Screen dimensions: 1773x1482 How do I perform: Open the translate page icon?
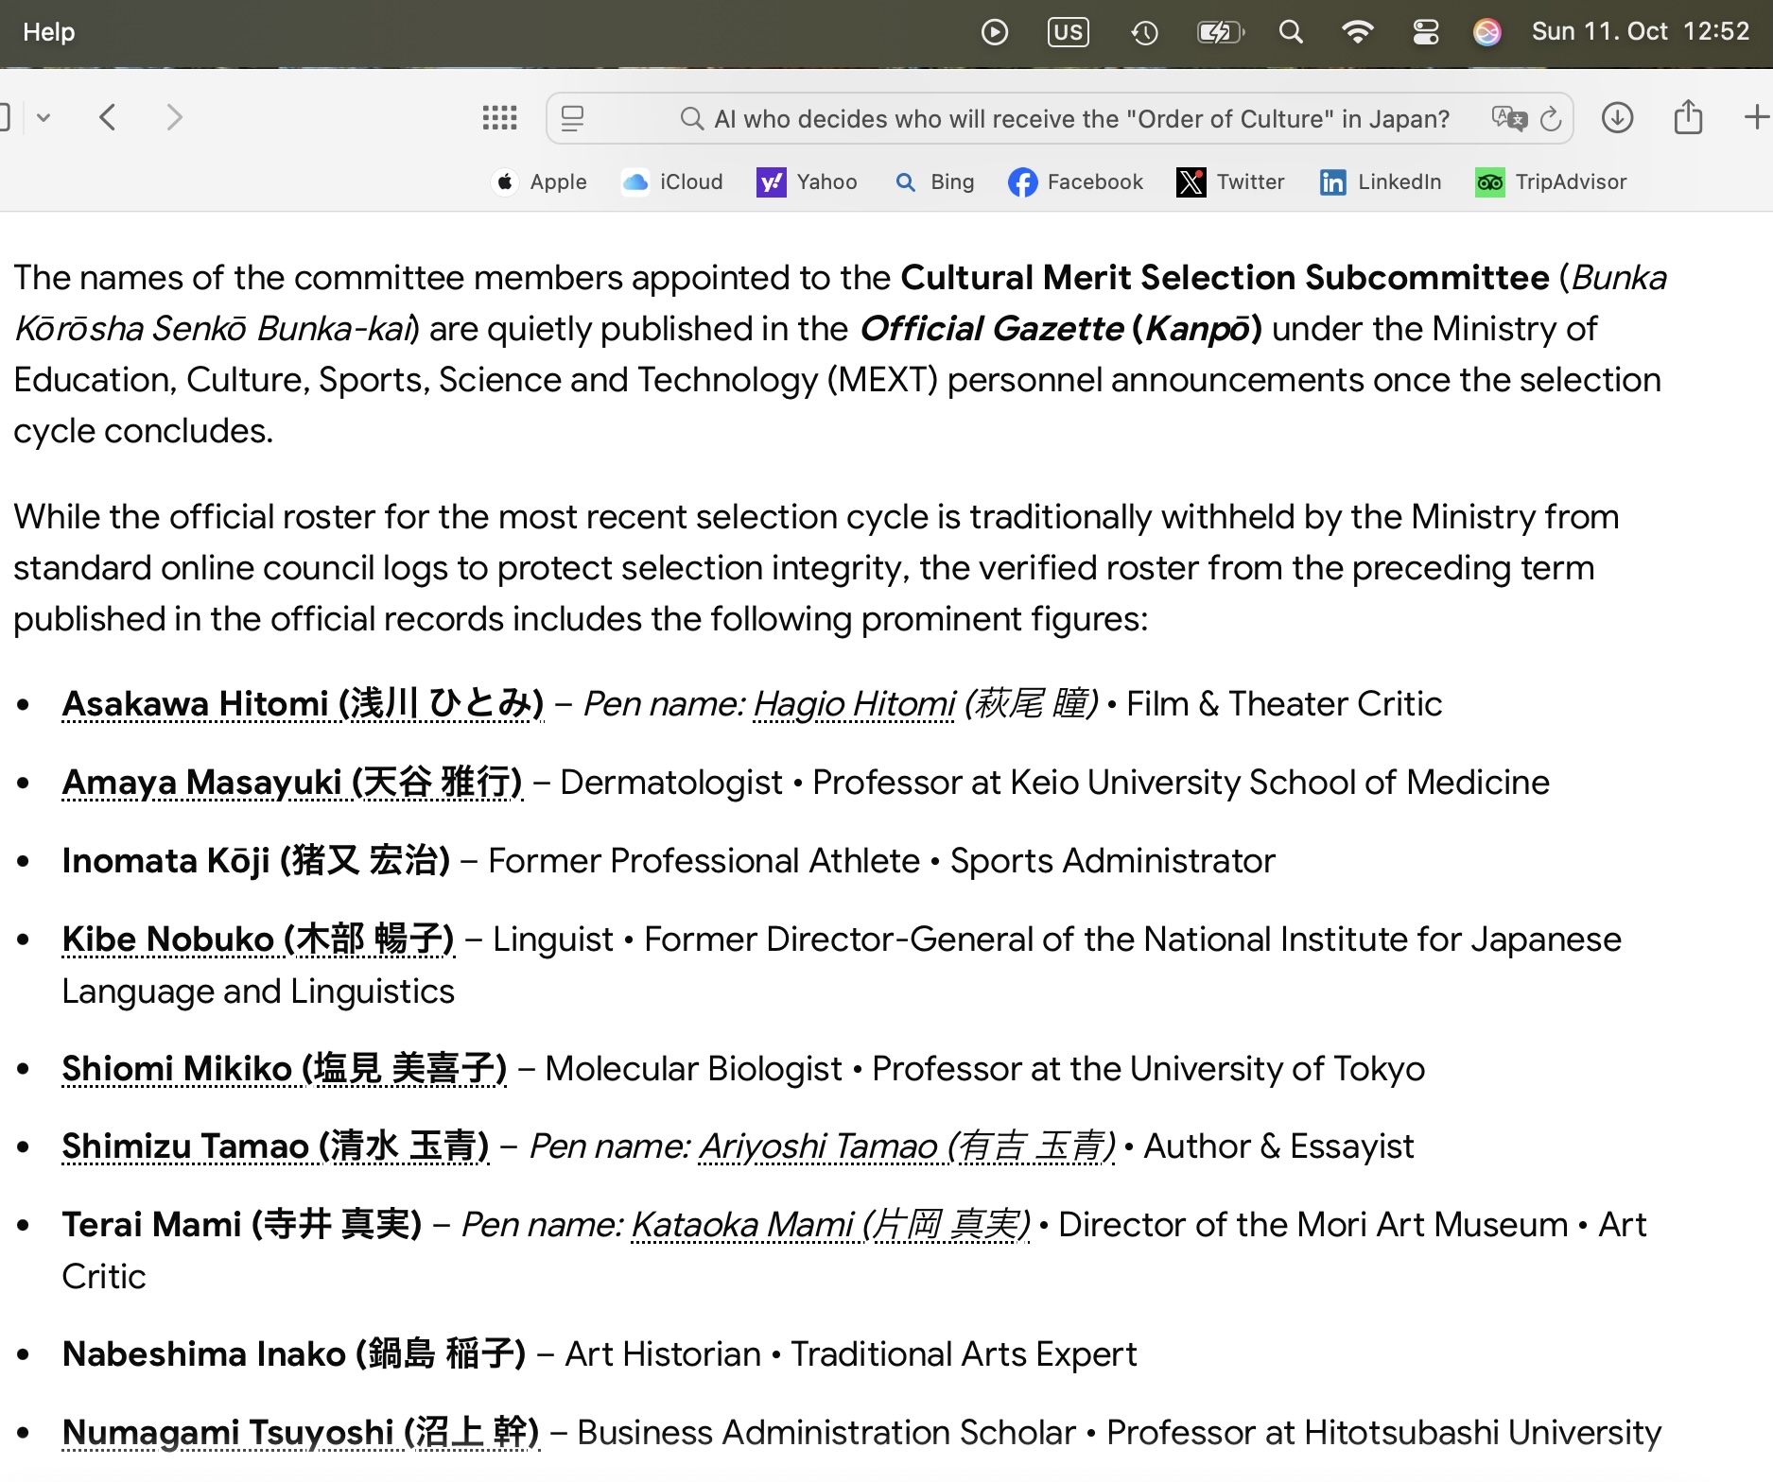[x=1508, y=119]
